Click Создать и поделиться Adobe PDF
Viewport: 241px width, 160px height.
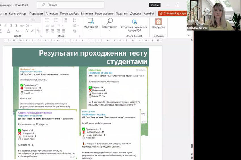134,25
